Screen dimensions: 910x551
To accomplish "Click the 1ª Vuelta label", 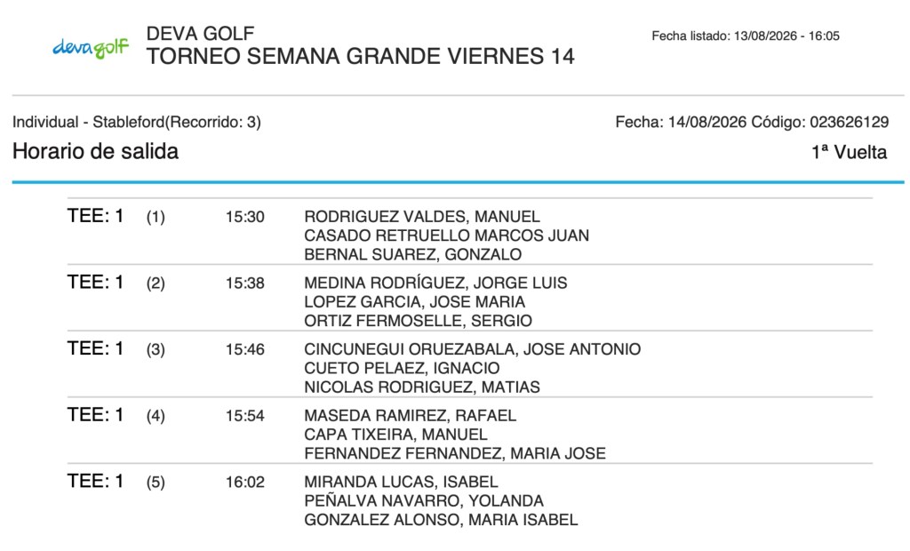I will click(x=849, y=152).
